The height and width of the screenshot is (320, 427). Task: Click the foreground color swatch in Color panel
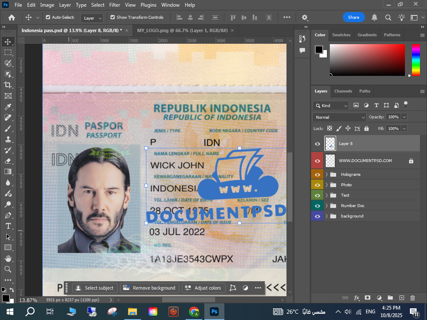click(319, 50)
